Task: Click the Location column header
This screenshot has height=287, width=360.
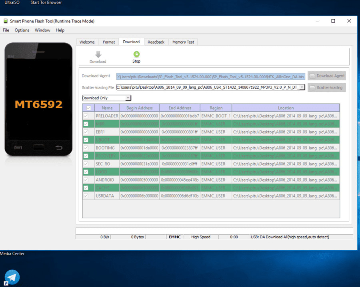Action: (x=286, y=108)
